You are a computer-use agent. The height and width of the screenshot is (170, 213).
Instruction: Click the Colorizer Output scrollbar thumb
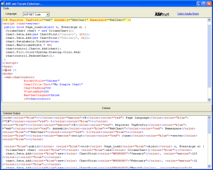(209, 127)
